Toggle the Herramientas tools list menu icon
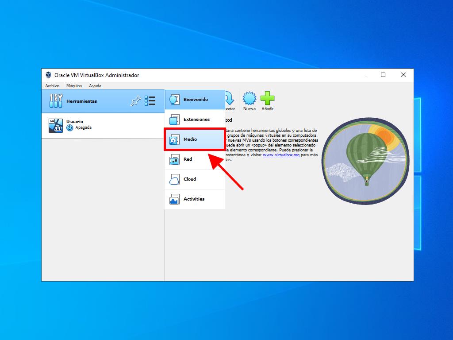The image size is (453, 340). coord(150,101)
